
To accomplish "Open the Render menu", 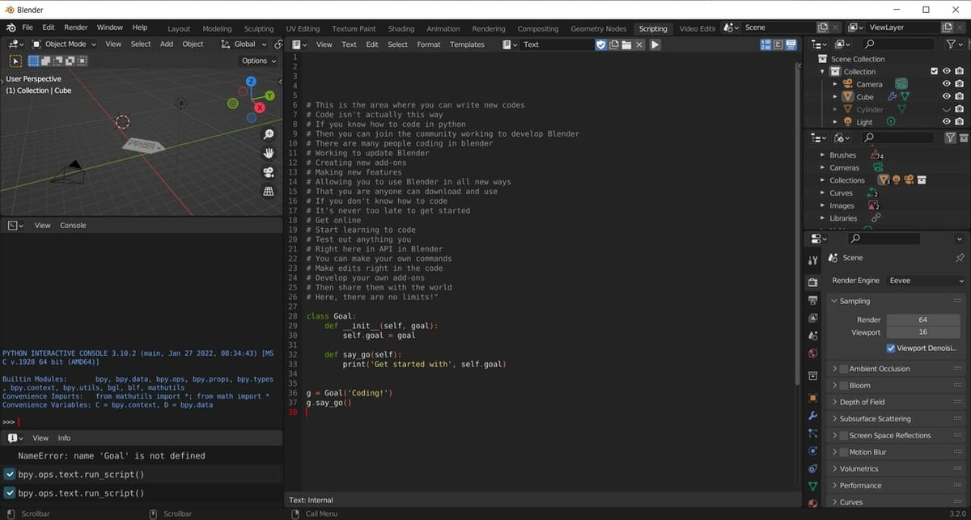I will coord(76,27).
